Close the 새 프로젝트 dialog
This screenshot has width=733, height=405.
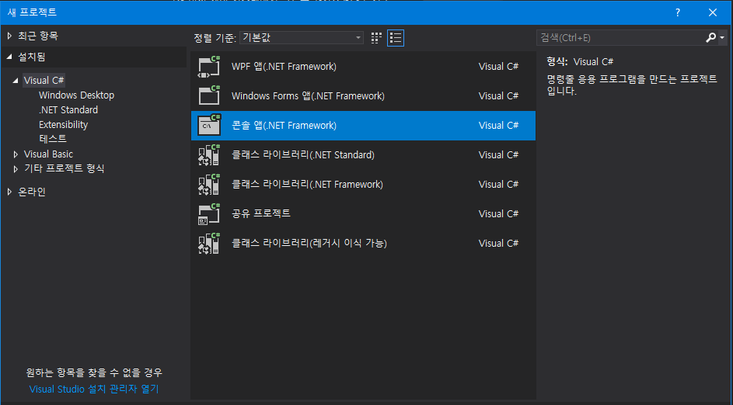click(x=713, y=12)
